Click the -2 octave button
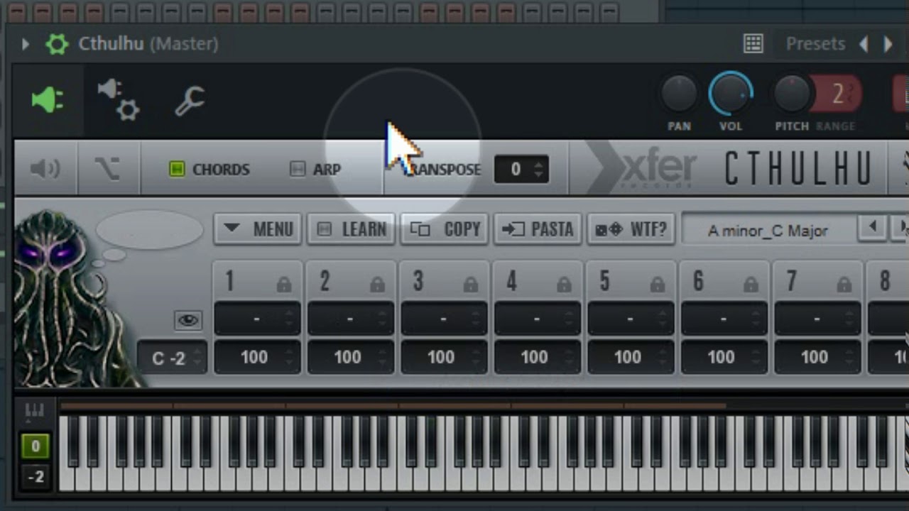 point(36,477)
